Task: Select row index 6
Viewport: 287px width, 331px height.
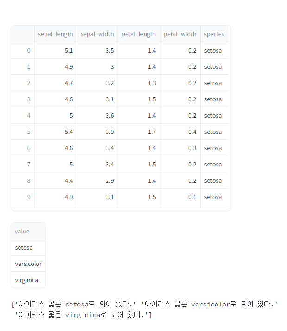Action: tap(23, 148)
